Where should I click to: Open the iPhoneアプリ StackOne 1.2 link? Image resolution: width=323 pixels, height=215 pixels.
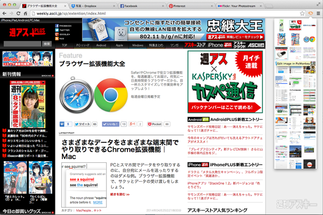click(x=224, y=185)
